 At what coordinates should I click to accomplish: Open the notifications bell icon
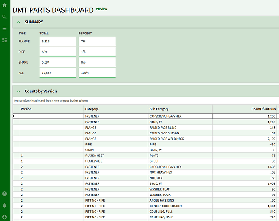pyautogui.click(x=4, y=206)
